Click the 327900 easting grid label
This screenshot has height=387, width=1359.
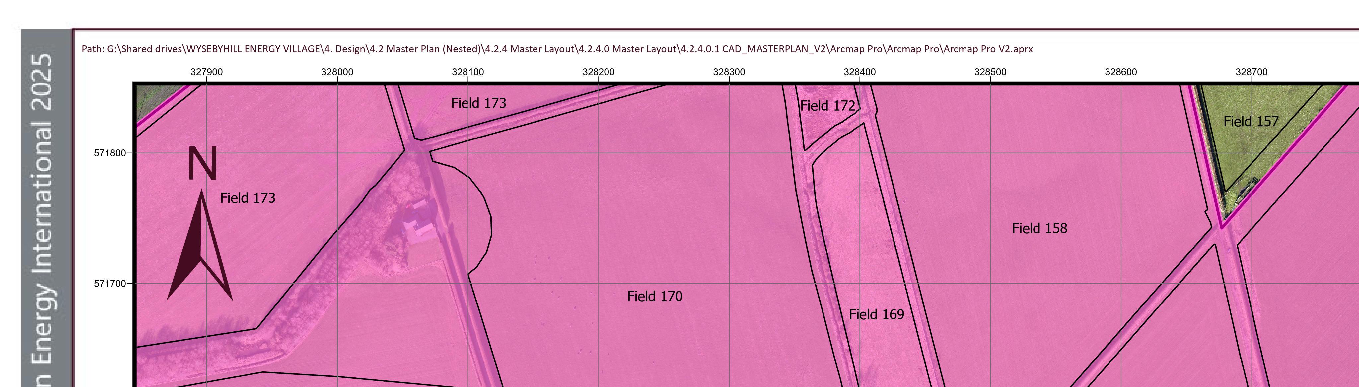click(x=206, y=72)
